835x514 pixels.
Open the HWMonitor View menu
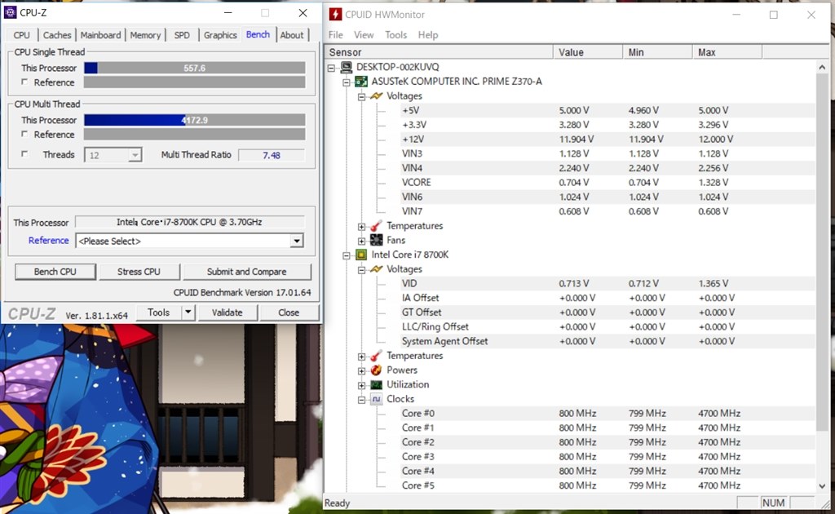point(364,34)
